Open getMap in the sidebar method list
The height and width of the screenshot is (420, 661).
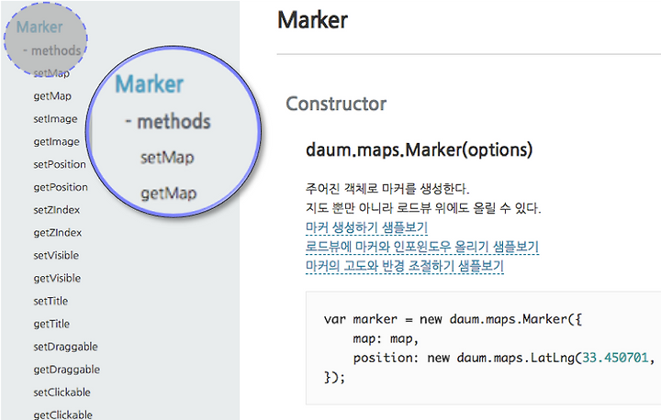click(52, 96)
